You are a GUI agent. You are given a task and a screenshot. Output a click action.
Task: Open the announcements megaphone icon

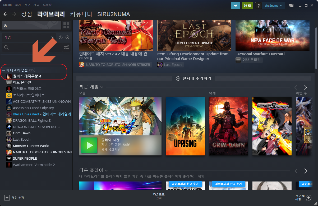[x=236, y=6]
